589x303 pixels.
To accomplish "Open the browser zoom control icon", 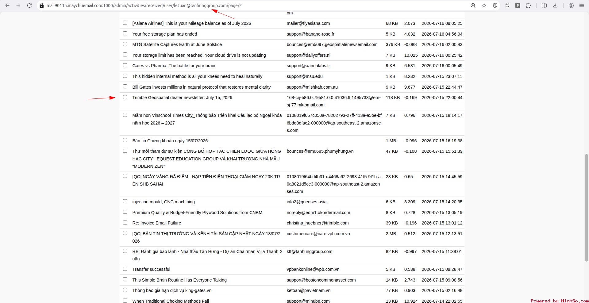I will point(473,6).
